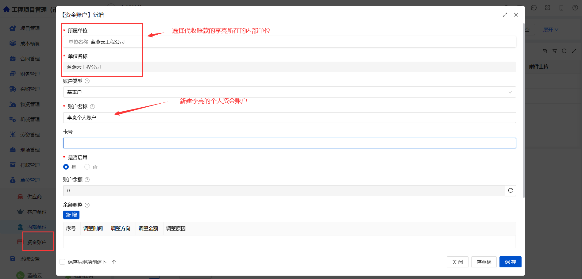
Task: Click the 内部单位 icon
Action: (x=20, y=227)
